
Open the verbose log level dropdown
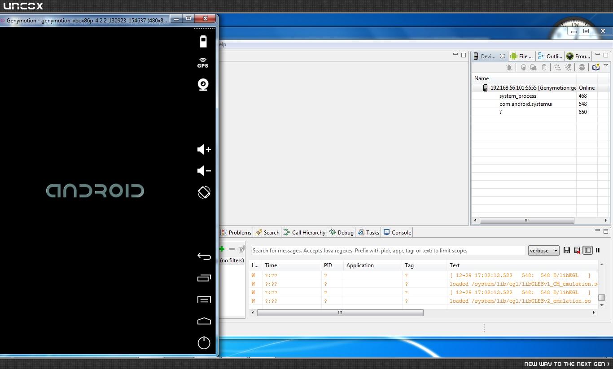(x=544, y=251)
